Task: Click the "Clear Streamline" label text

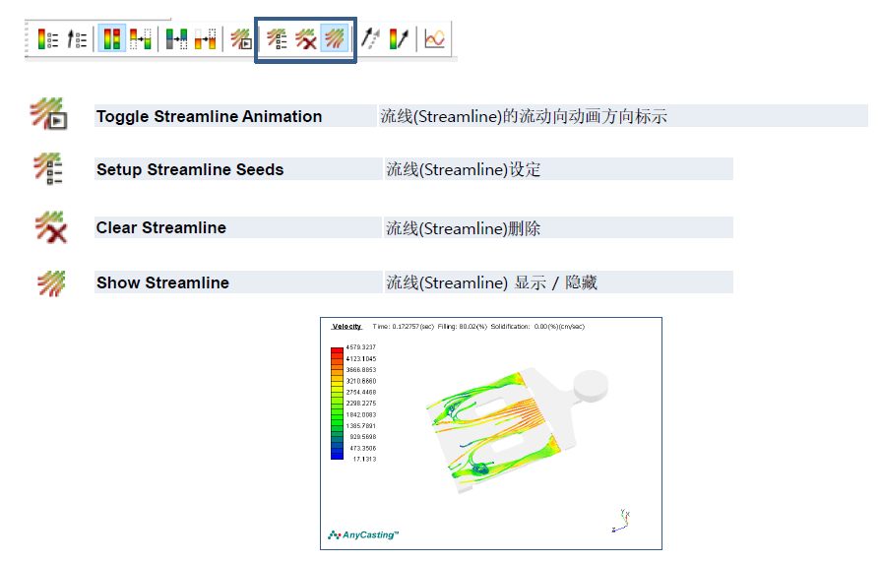Action: point(160,227)
